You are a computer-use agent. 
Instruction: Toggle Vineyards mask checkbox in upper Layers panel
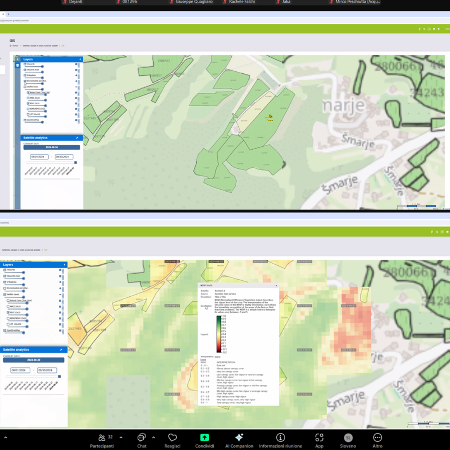coord(25,70)
